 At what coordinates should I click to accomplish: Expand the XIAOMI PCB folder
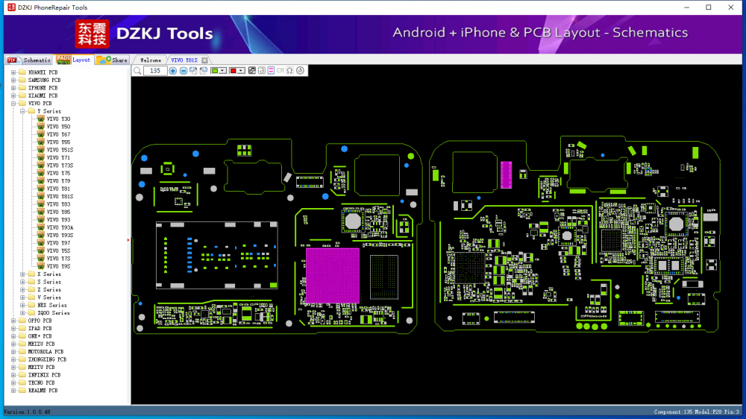(x=13, y=95)
